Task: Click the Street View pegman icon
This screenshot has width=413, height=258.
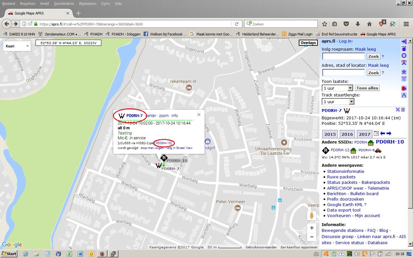Action: [x=312, y=215]
